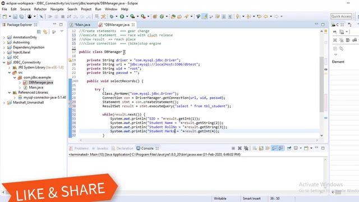This screenshot has height=202, width=359.
Task: Toggle show console when standard error changes
Action: click(280, 148)
